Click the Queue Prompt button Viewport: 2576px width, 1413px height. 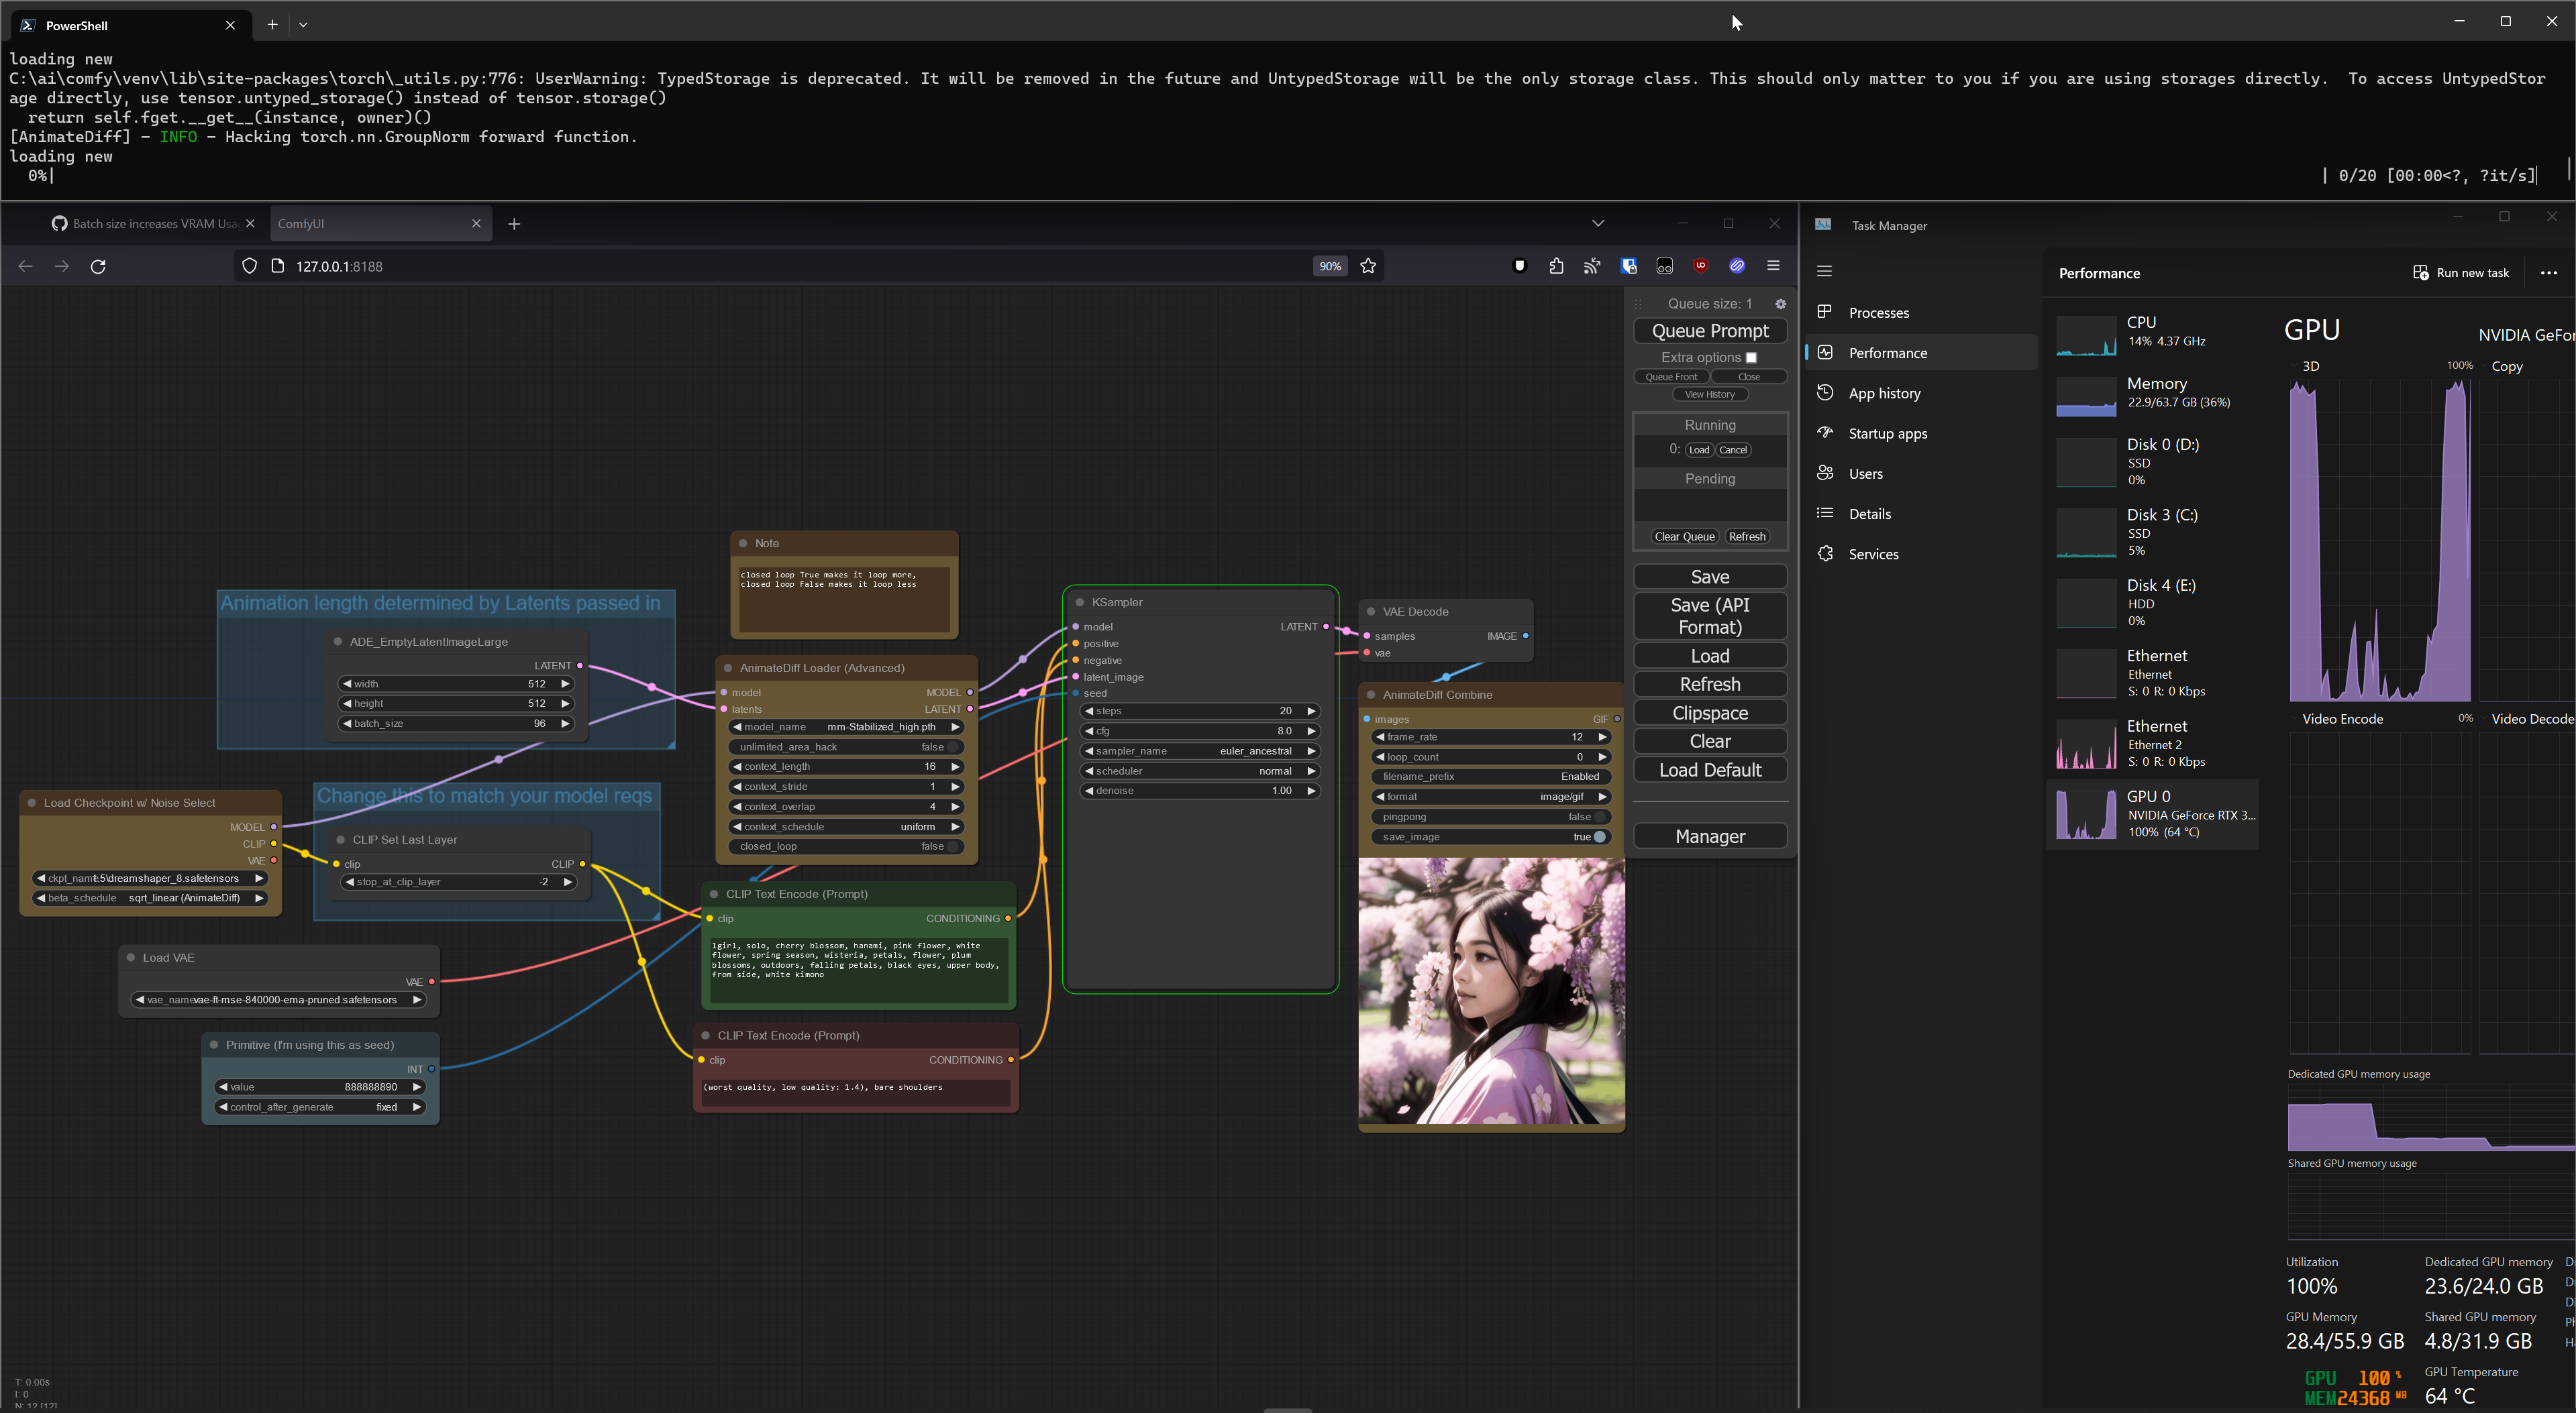1710,330
